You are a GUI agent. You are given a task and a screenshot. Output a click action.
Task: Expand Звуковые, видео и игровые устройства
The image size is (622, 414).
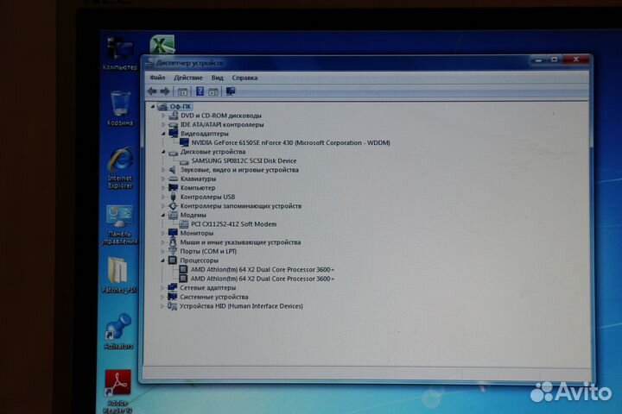[x=163, y=170]
